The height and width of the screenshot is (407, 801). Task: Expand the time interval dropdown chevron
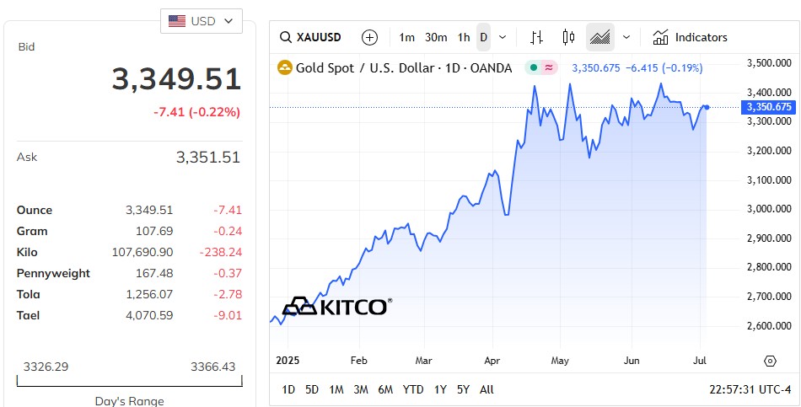coord(503,37)
